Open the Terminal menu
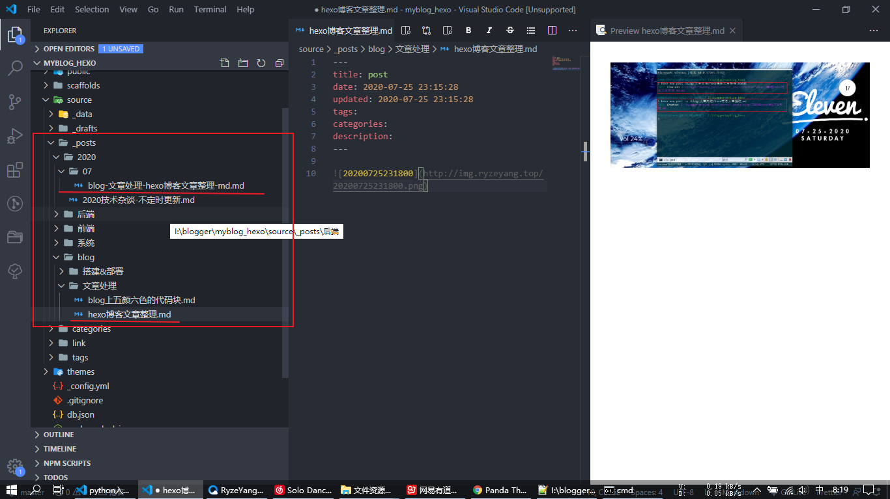890x499 pixels. [210, 9]
